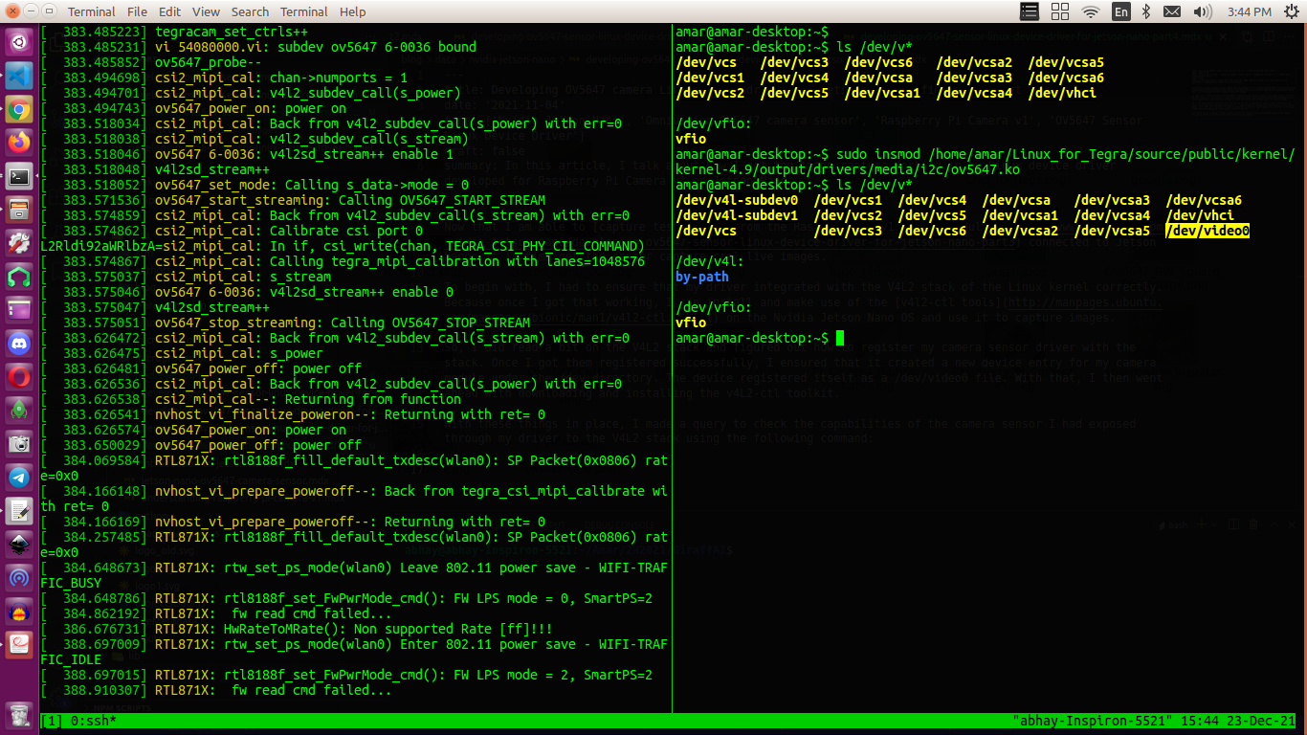Open Telegram from the launcher
The height and width of the screenshot is (735, 1307).
[x=18, y=477]
